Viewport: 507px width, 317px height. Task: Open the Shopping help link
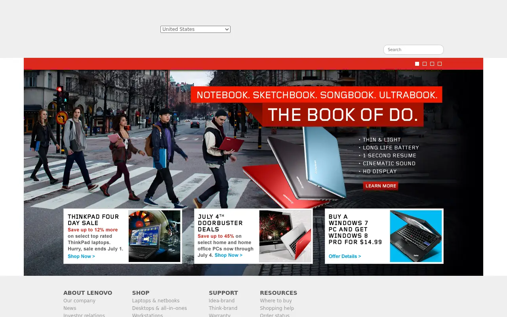(x=277, y=308)
